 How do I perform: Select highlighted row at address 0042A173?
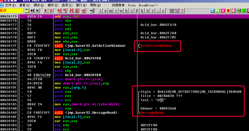[124, 16]
